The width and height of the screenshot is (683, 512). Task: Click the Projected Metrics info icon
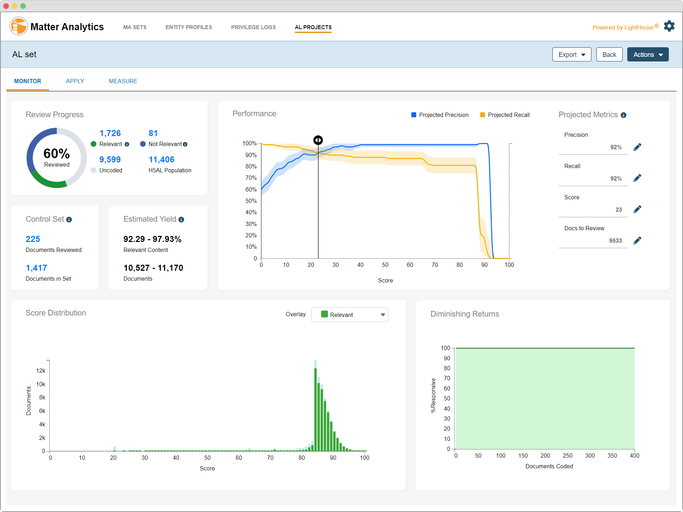click(x=623, y=115)
